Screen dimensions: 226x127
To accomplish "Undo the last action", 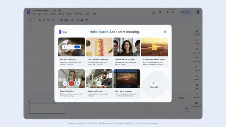I will 40,20.
